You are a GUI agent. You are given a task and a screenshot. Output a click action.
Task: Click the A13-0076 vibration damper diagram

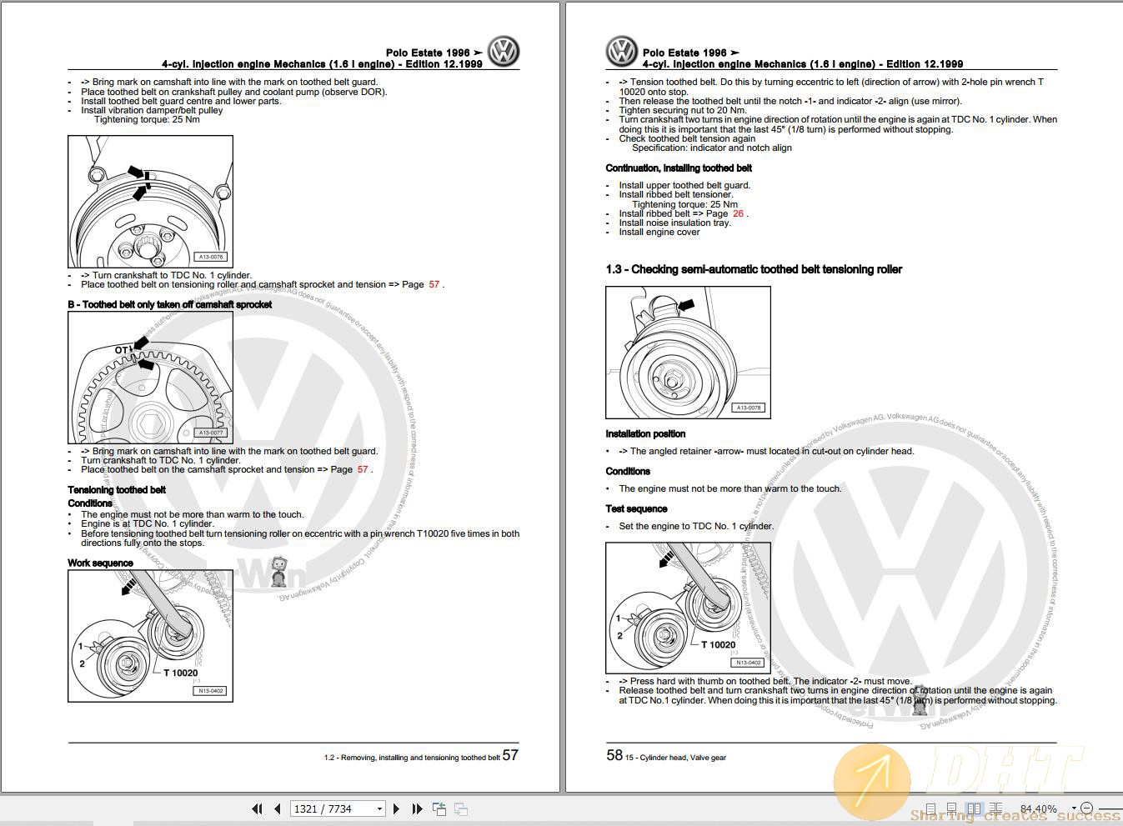click(x=150, y=202)
